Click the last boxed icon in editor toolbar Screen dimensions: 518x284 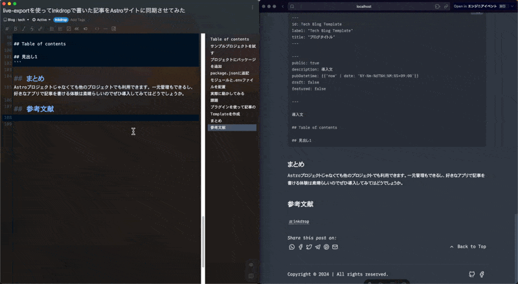tap(114, 28)
